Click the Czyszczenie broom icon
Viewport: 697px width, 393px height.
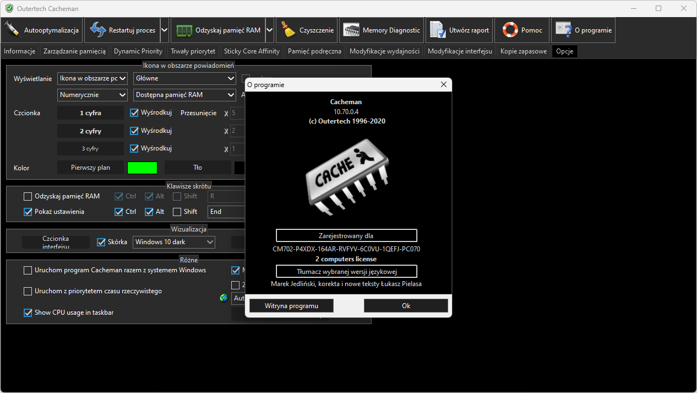tap(288, 30)
